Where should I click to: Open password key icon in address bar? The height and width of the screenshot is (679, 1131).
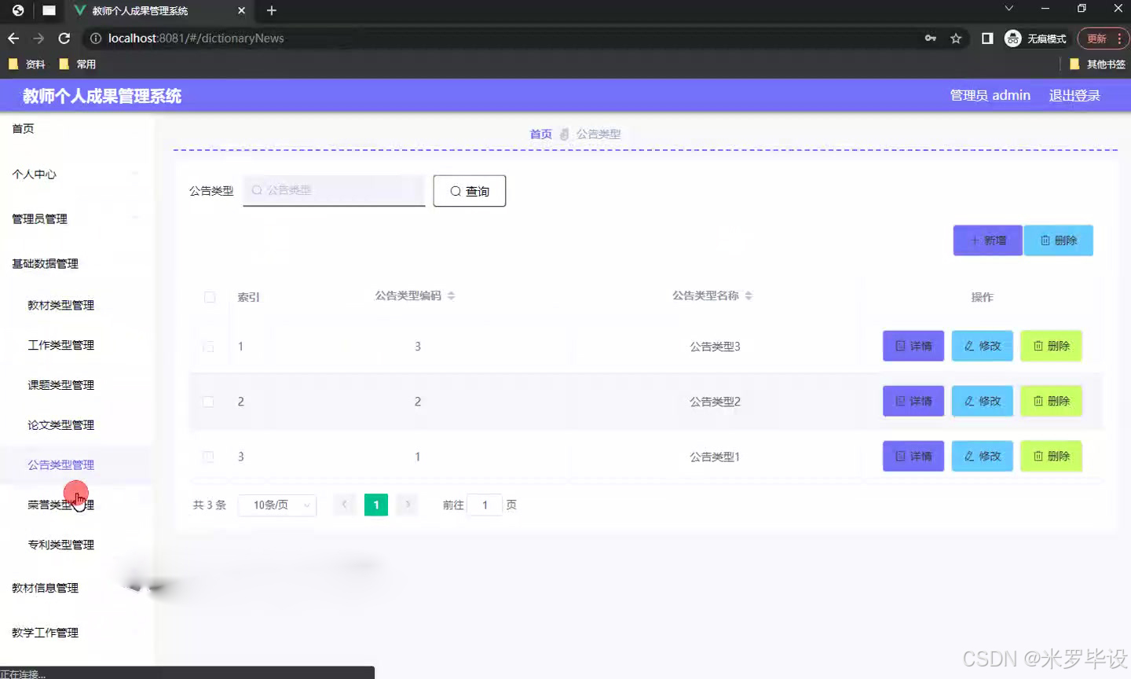[x=931, y=39]
